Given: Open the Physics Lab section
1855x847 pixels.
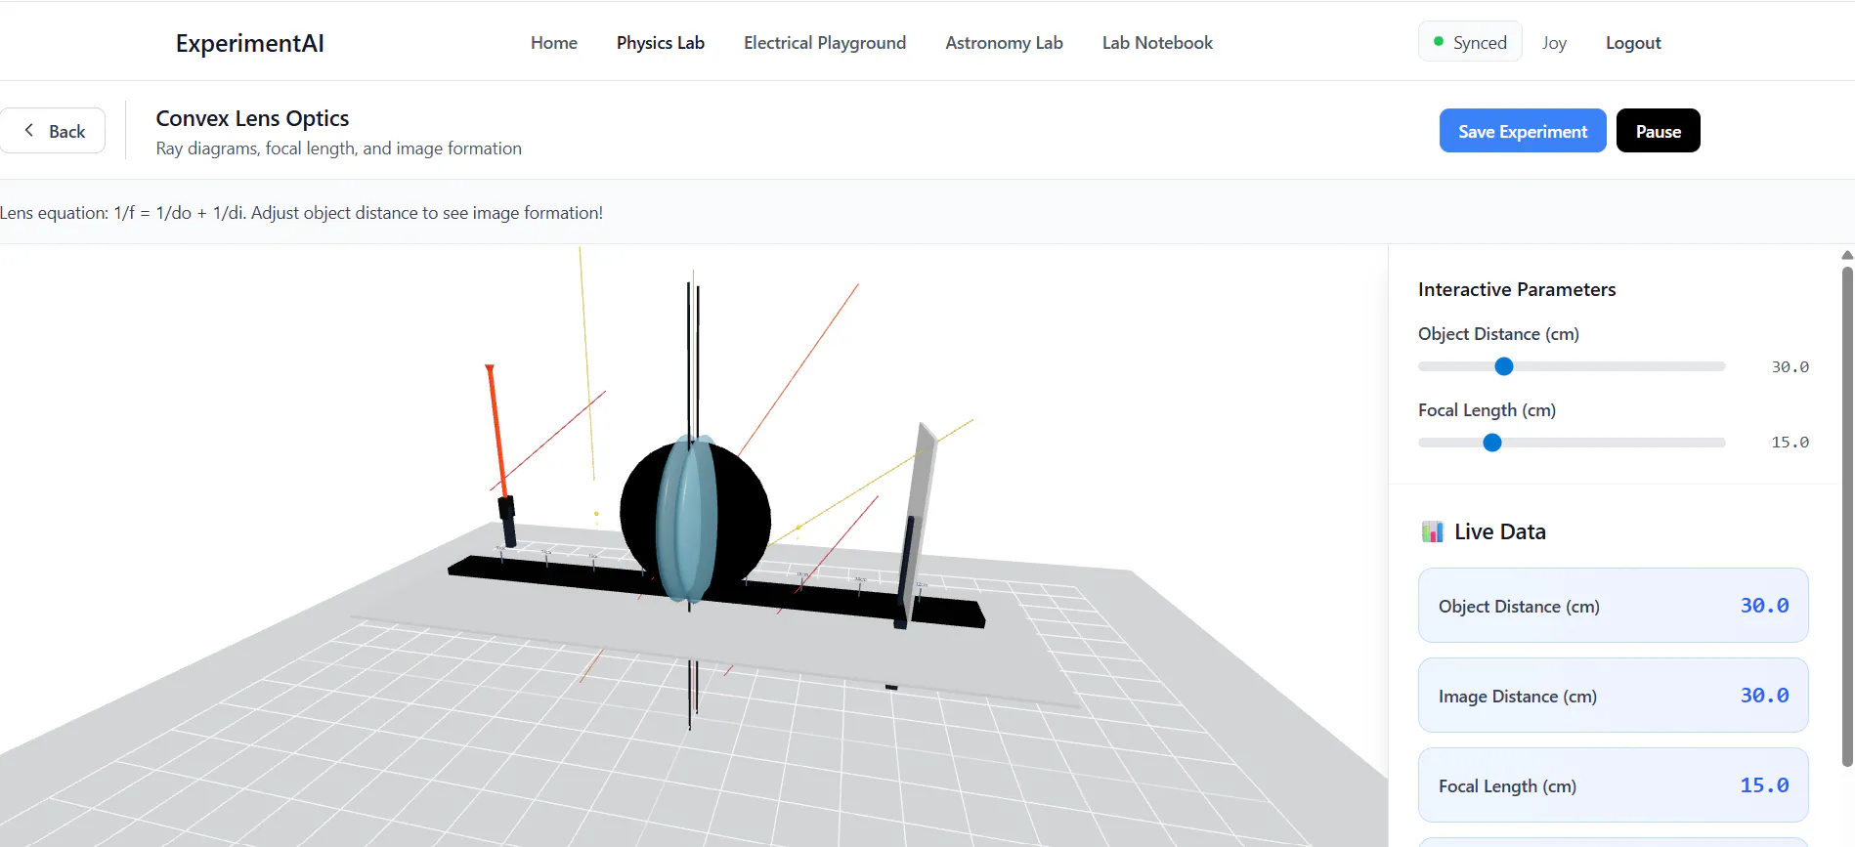Looking at the screenshot, I should pos(661,43).
